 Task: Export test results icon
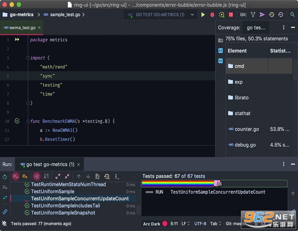coord(97,176)
